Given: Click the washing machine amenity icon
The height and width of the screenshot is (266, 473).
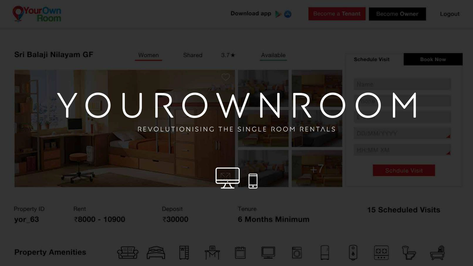Looking at the screenshot, I should pyautogui.click(x=297, y=253).
